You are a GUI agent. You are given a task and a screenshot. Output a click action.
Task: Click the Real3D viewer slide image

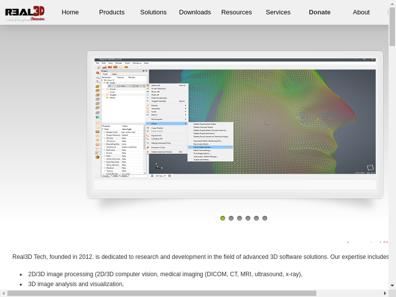point(235,118)
